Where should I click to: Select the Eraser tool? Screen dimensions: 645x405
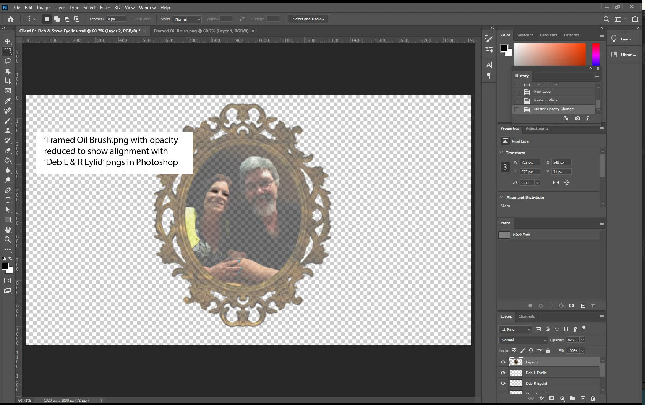(x=8, y=150)
